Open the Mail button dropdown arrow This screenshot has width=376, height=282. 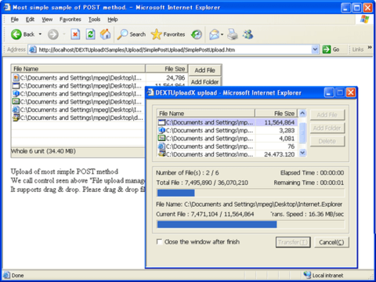[222, 34]
